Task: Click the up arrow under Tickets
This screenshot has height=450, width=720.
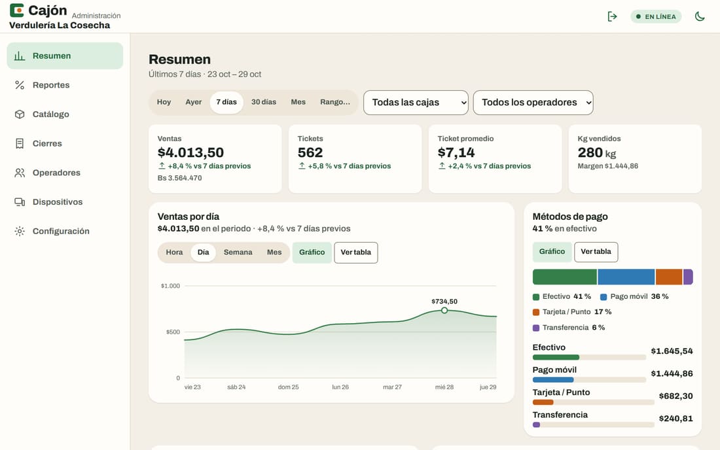Action: 302,165
